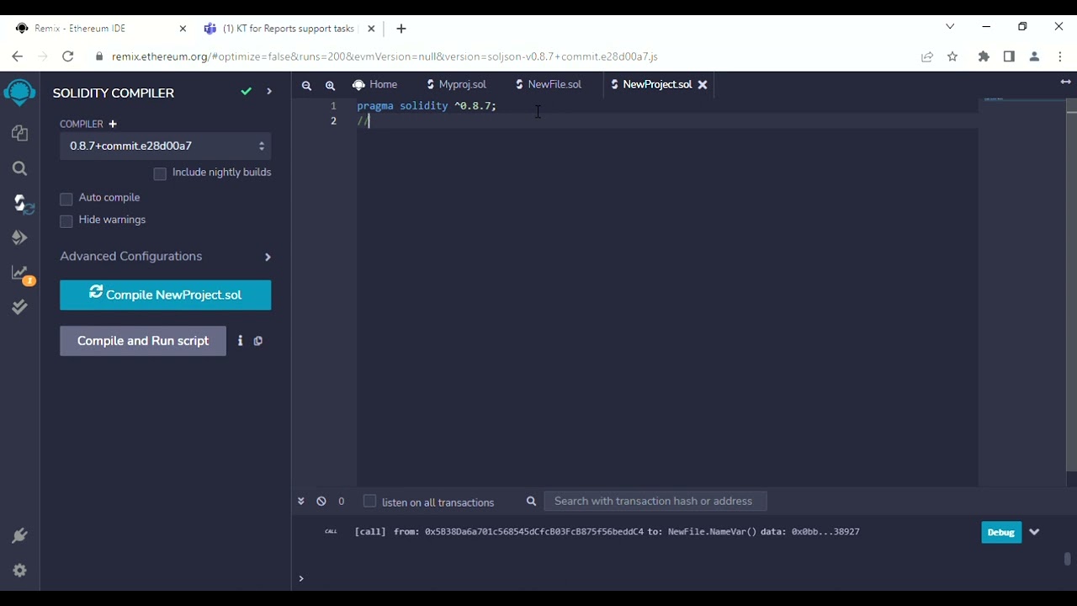Expand Advanced Configurations section
The width and height of the screenshot is (1077, 606).
point(166,256)
